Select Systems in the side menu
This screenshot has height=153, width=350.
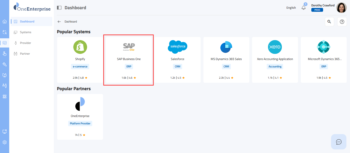[26, 32]
